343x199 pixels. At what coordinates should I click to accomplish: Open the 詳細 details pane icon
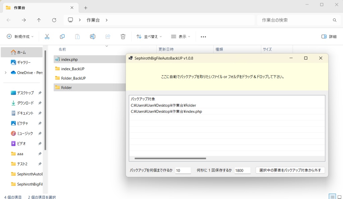click(x=329, y=36)
